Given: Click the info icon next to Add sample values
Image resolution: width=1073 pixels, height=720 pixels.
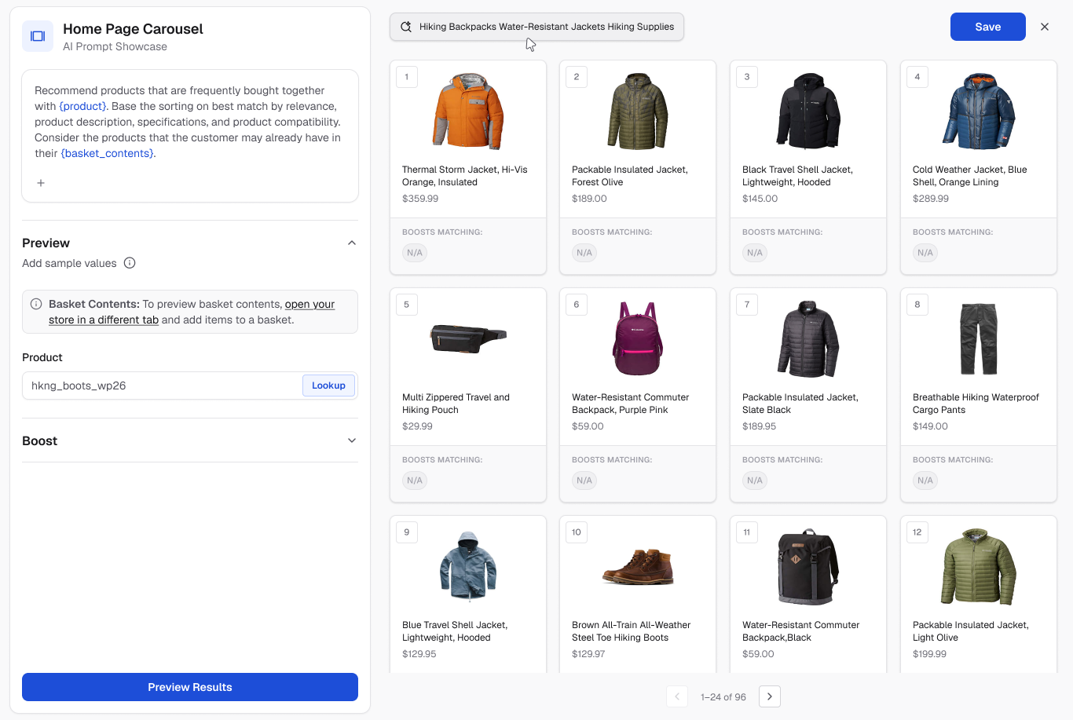Looking at the screenshot, I should pyautogui.click(x=130, y=263).
